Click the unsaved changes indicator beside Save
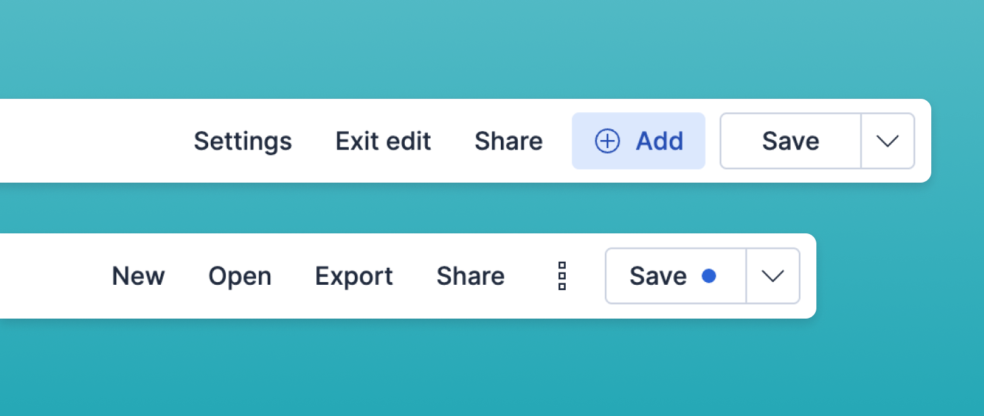This screenshot has width=984, height=416. [709, 276]
